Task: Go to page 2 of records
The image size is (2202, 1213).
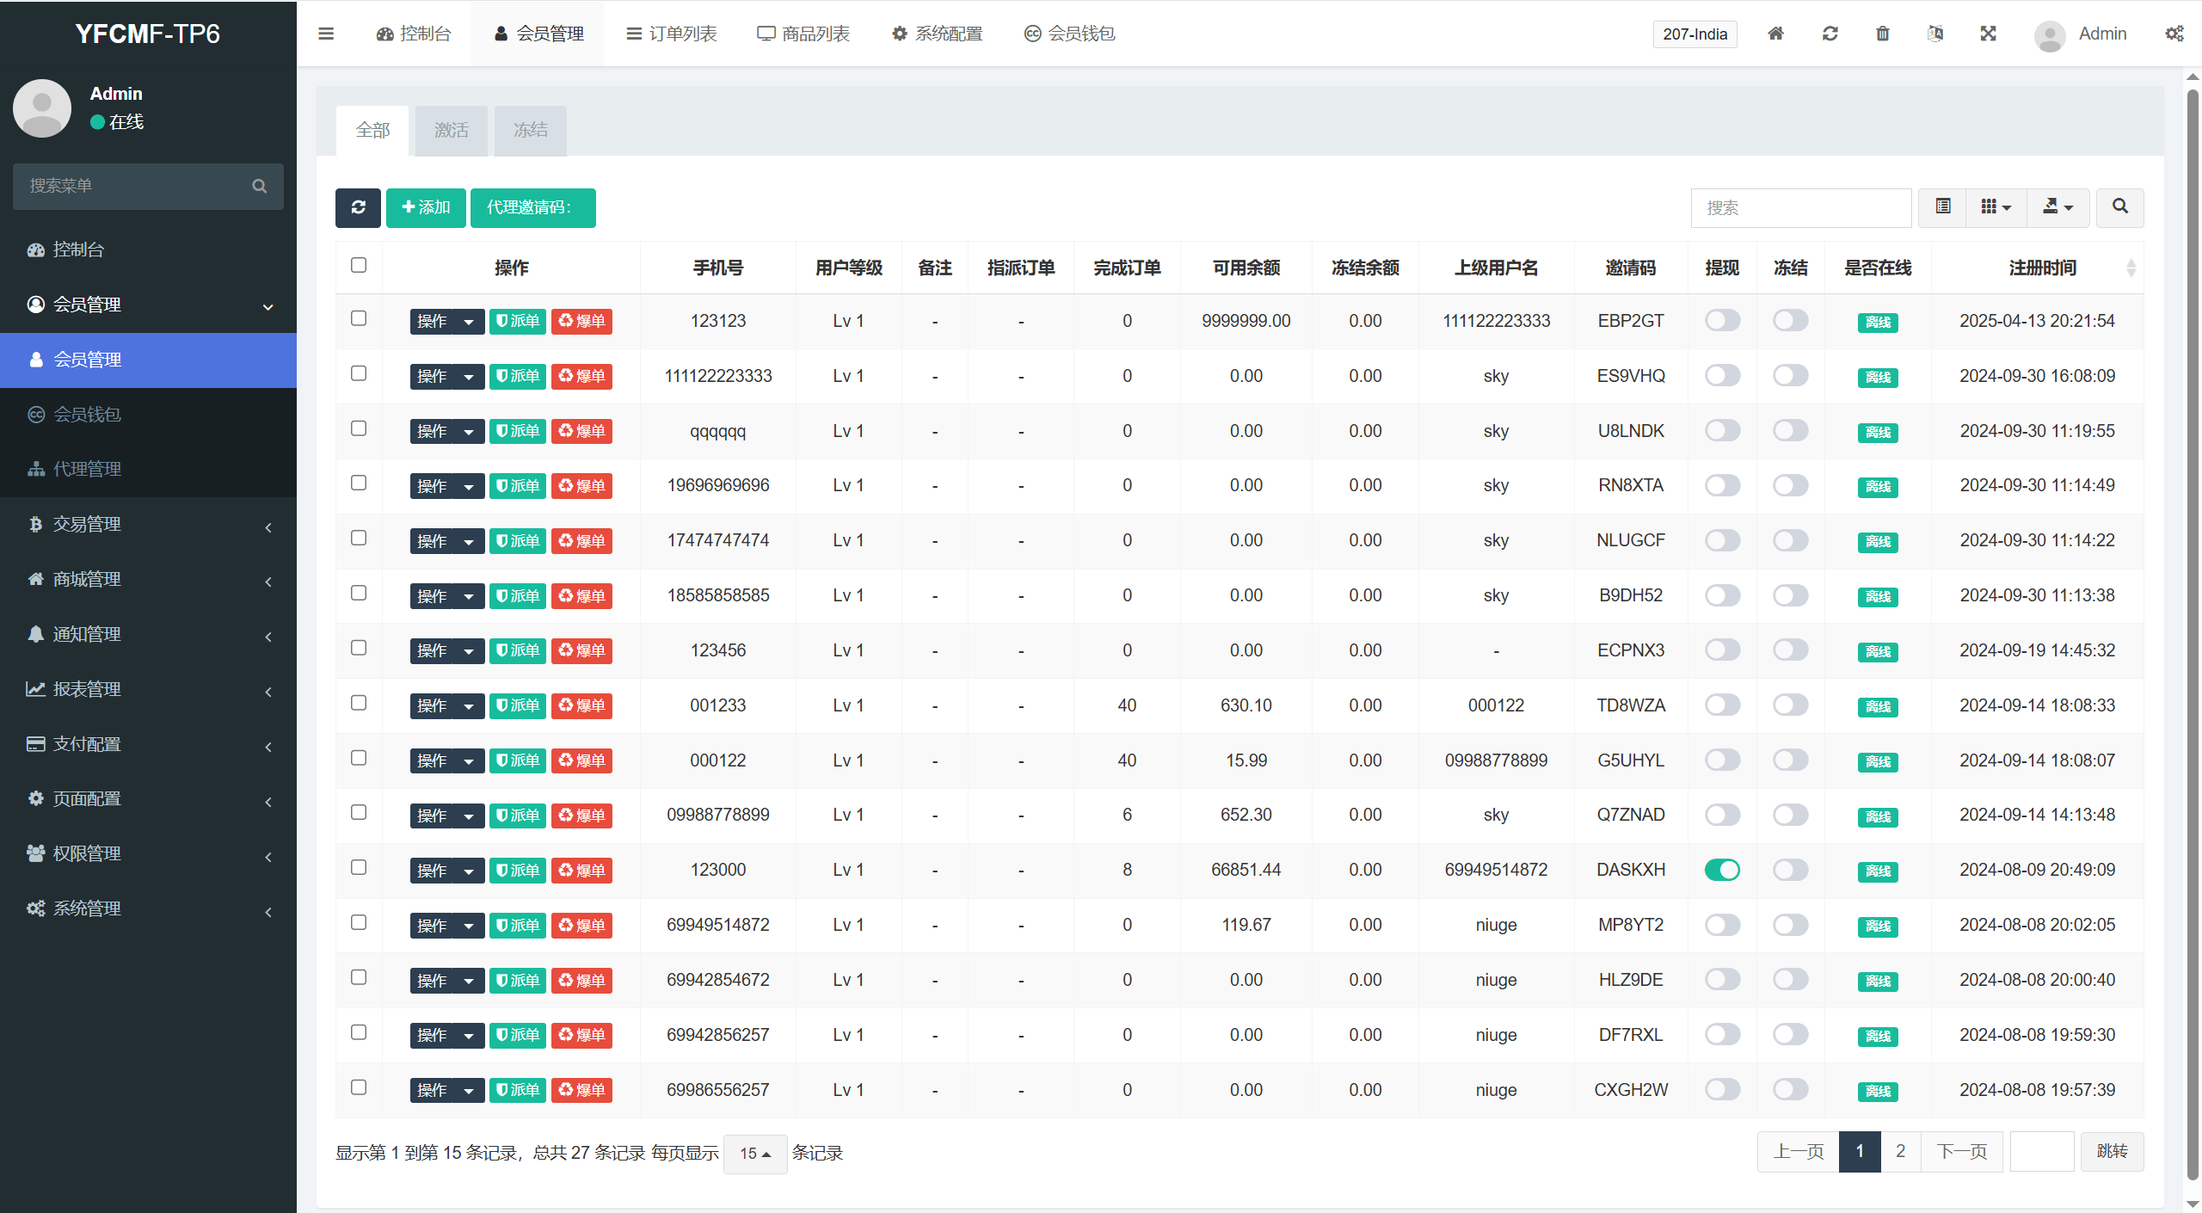Action: 1900,1151
